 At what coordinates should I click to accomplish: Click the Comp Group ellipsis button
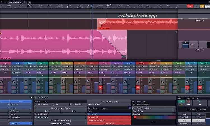point(130,108)
